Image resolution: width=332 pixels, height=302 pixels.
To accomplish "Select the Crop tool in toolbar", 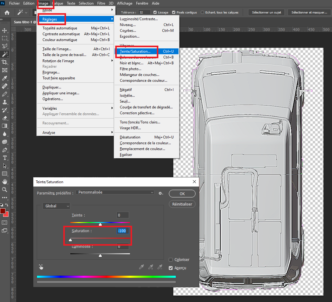I will click(x=5, y=62).
